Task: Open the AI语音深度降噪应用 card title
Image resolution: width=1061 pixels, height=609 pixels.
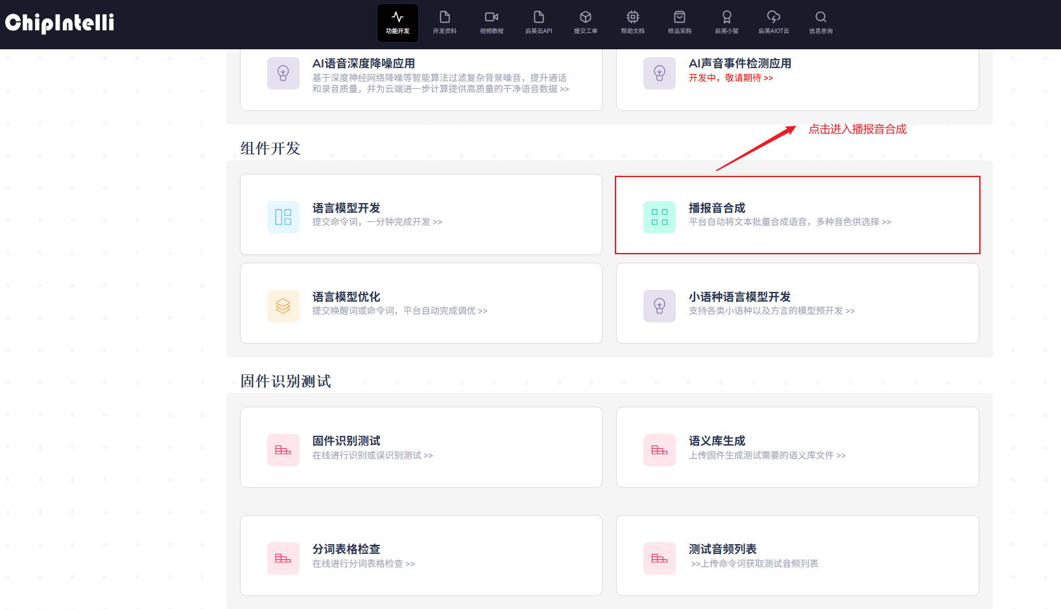Action: 363,64
